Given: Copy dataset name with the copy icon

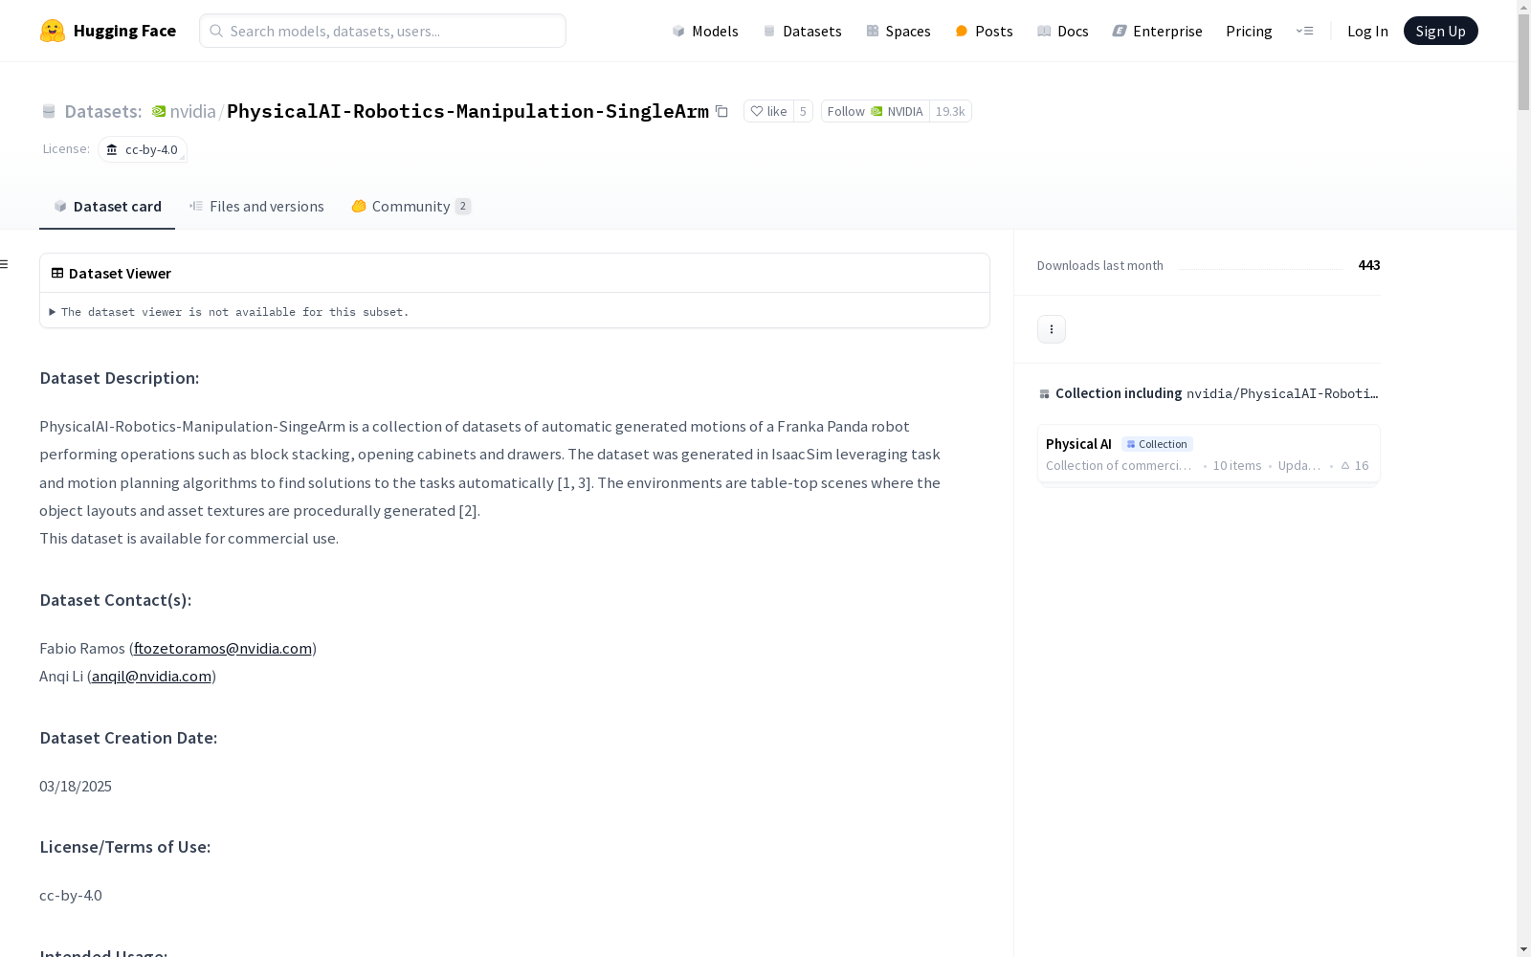Looking at the screenshot, I should (722, 111).
